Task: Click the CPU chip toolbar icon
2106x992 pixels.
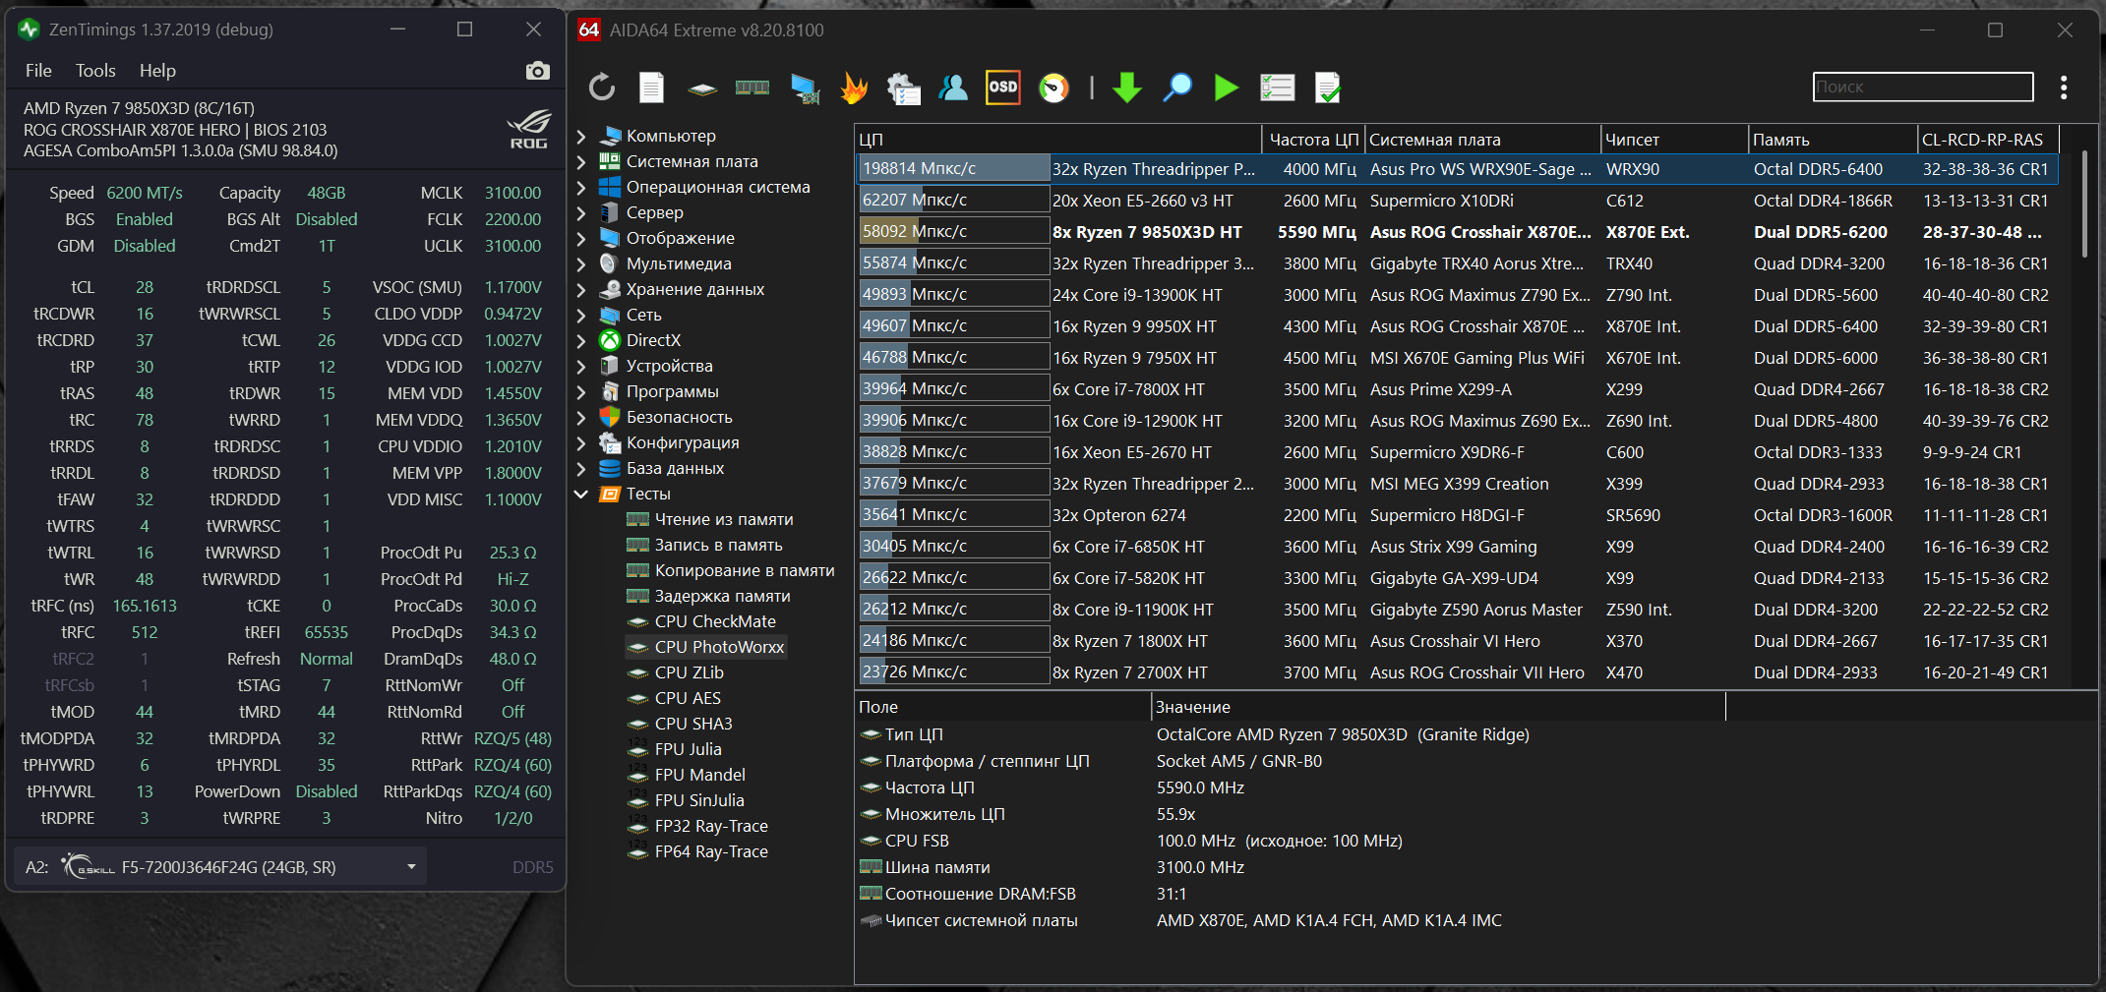Action: [702, 88]
